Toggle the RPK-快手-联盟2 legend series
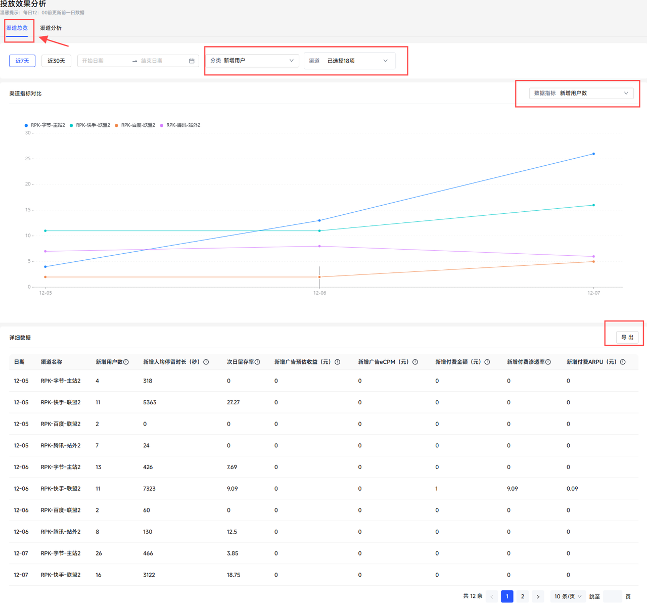647x608 pixels. pos(90,125)
